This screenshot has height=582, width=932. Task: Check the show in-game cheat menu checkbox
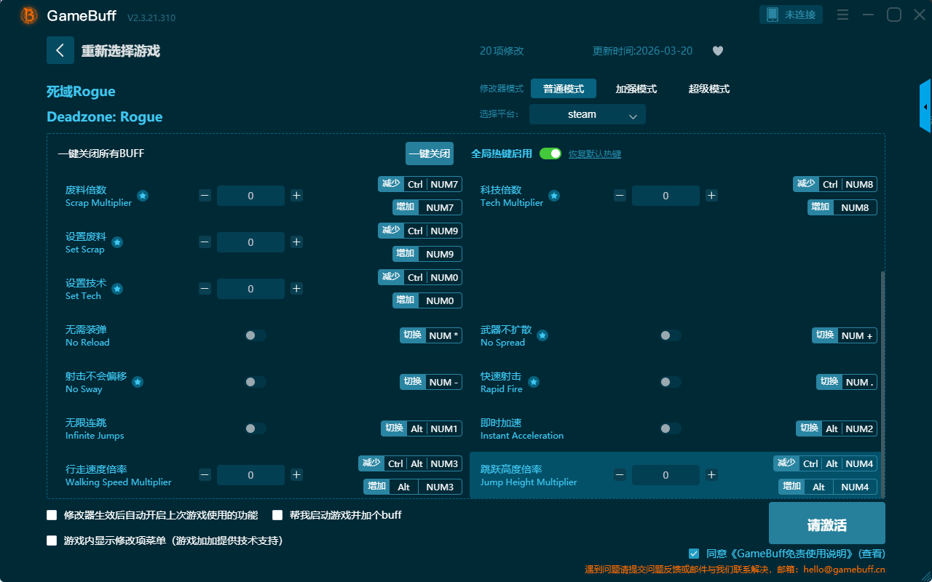pos(52,541)
